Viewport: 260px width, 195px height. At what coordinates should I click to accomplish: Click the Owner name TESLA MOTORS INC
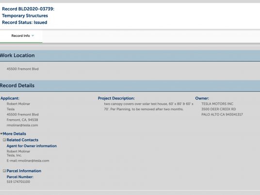217,104
